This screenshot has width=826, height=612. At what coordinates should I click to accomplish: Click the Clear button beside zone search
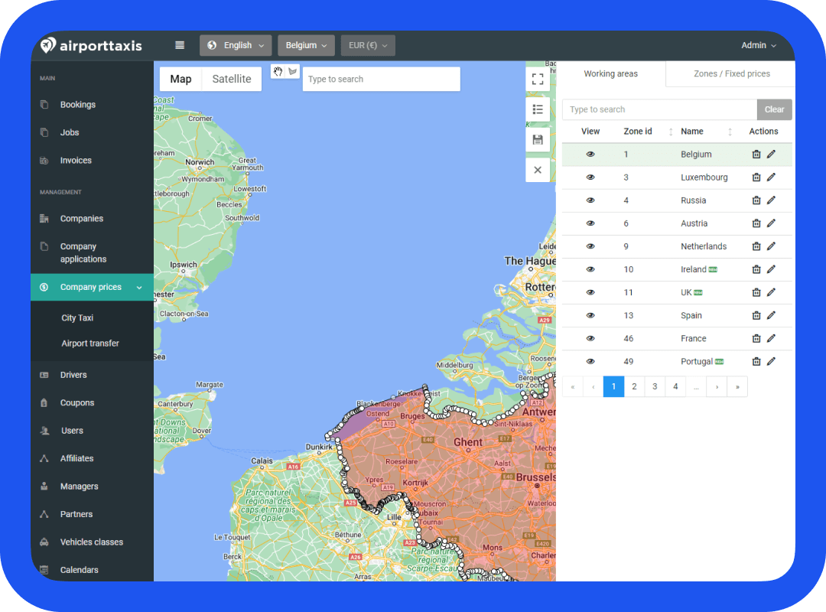click(x=774, y=109)
